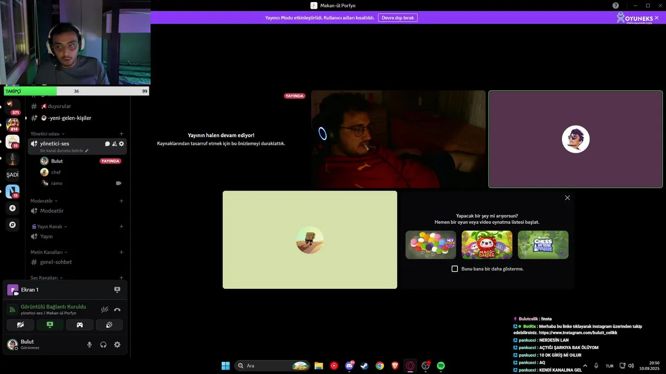The height and width of the screenshot is (374, 666).
Task: Deafen with the headphones icon
Action: coord(103,344)
